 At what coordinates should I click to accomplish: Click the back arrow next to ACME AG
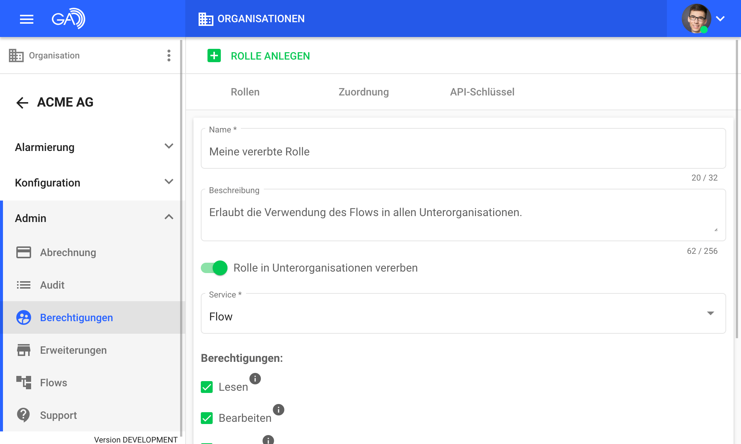(22, 102)
